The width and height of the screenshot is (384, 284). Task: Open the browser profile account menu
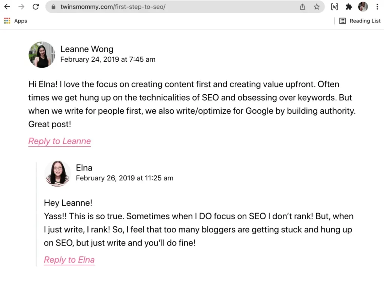point(363,6)
